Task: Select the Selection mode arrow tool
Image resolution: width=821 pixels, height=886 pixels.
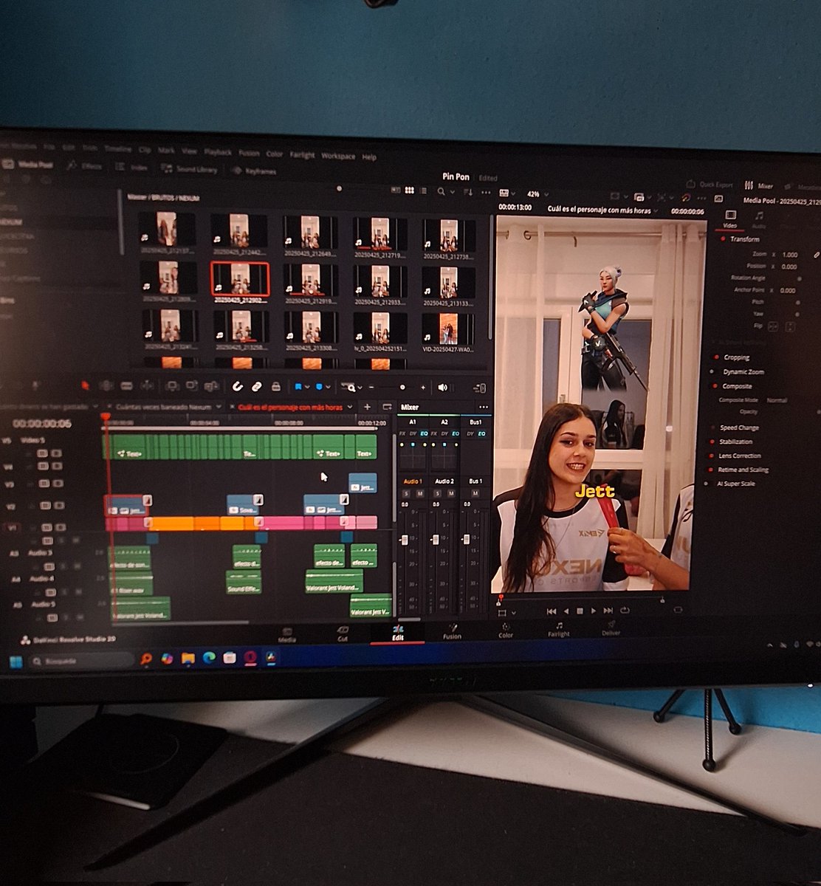Action: [85, 385]
